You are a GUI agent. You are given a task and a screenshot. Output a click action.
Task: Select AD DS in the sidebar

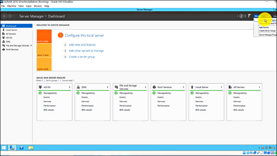17,38
